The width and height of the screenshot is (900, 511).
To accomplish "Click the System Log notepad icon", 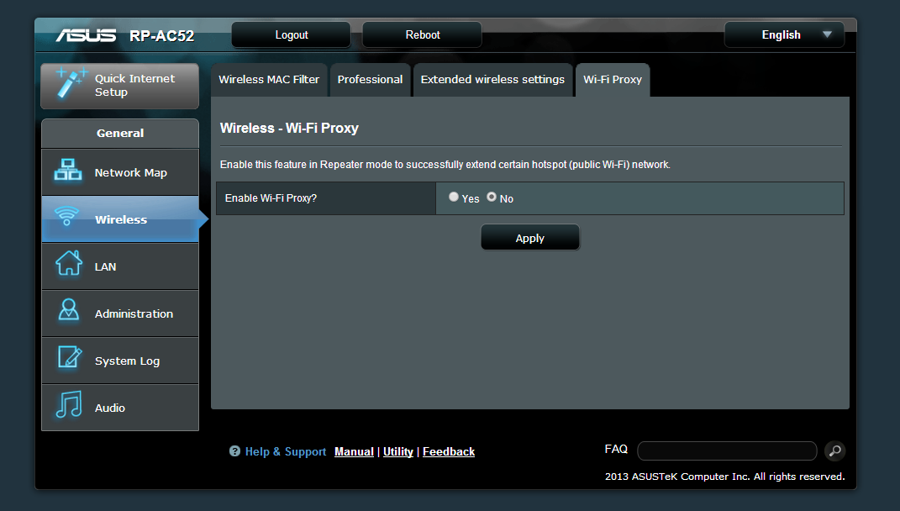I will [x=68, y=359].
